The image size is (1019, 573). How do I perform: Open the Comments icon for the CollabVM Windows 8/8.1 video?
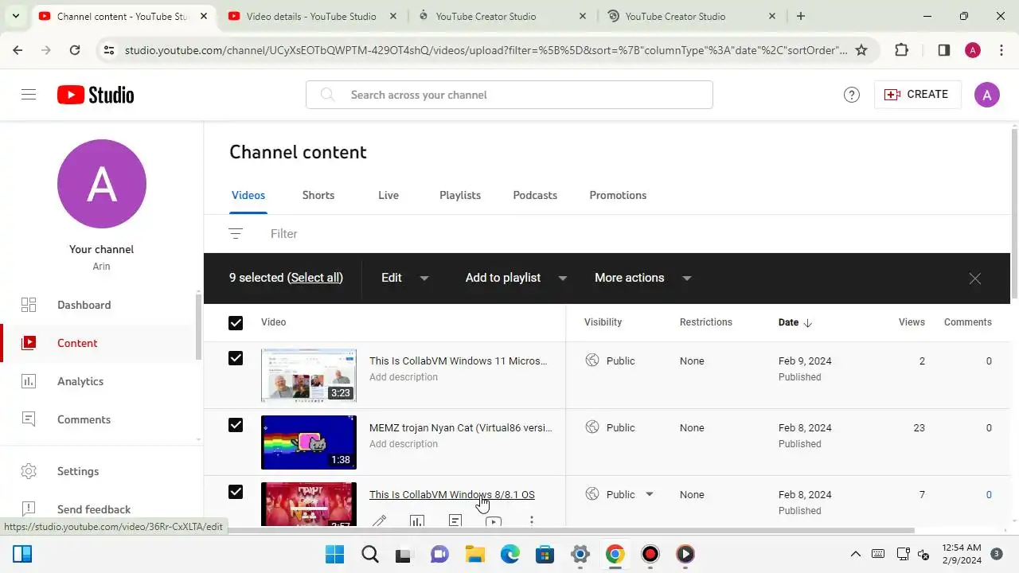(455, 521)
